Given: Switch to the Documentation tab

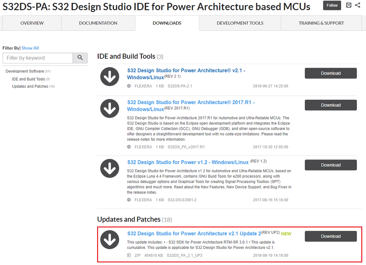Looking at the screenshot, I should click(98, 23).
